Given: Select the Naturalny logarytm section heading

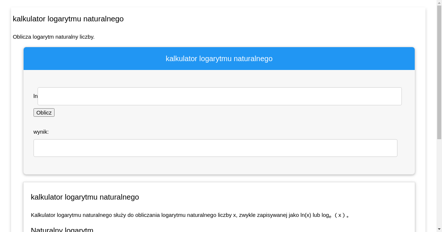Looking at the screenshot, I should (62, 229).
